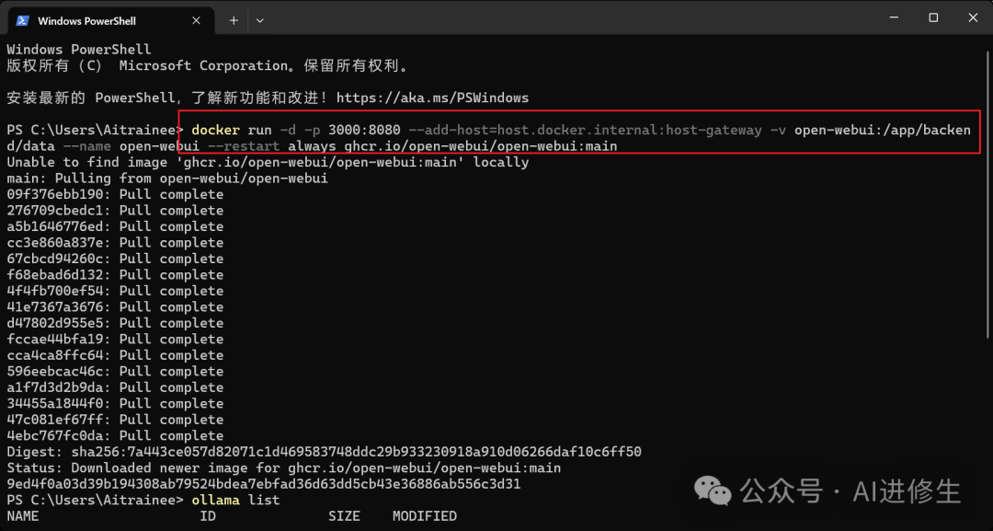Click the Status: Downloaded newer image line
Screen dimensions: 993x531
[x=284, y=468]
